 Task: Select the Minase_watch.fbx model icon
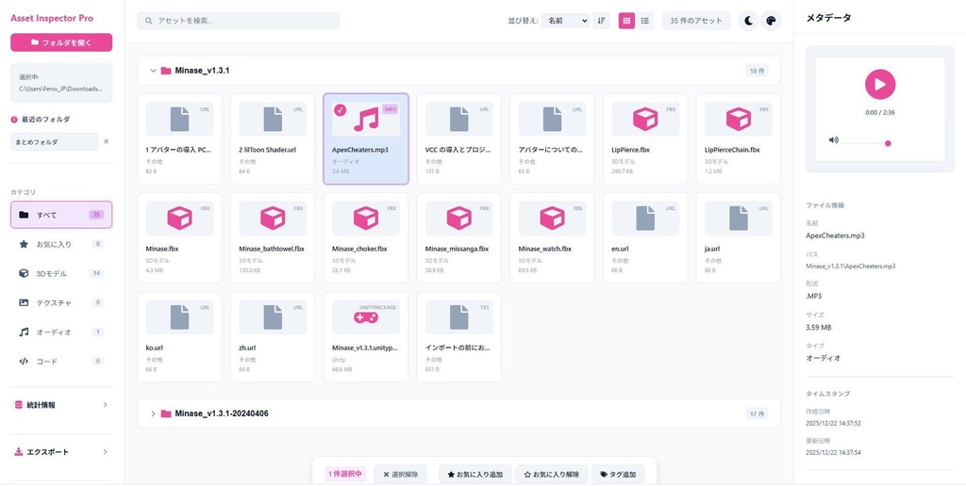click(x=552, y=219)
